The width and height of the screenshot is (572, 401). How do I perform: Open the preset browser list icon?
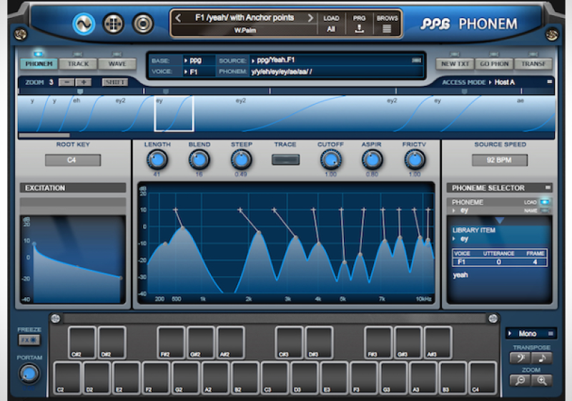pos(387,29)
